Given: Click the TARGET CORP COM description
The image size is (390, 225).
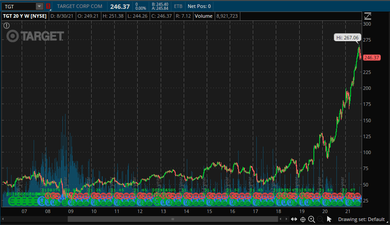Looking at the screenshot, I should click(x=80, y=6).
